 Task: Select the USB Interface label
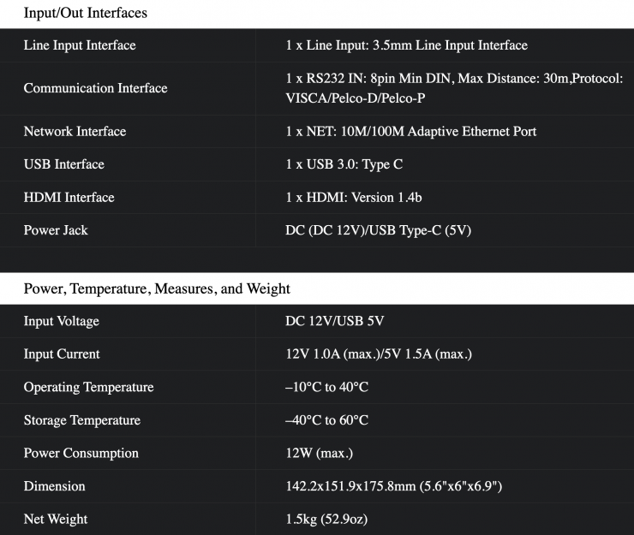(63, 164)
